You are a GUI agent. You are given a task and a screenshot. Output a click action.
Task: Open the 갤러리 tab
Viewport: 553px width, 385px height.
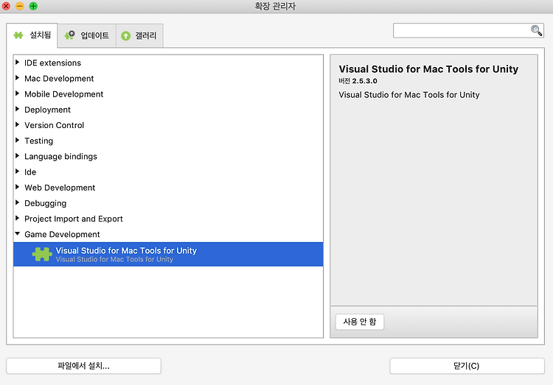tap(139, 35)
